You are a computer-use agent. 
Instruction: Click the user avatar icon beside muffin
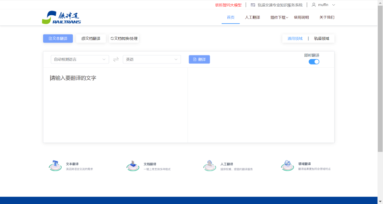[314, 5]
